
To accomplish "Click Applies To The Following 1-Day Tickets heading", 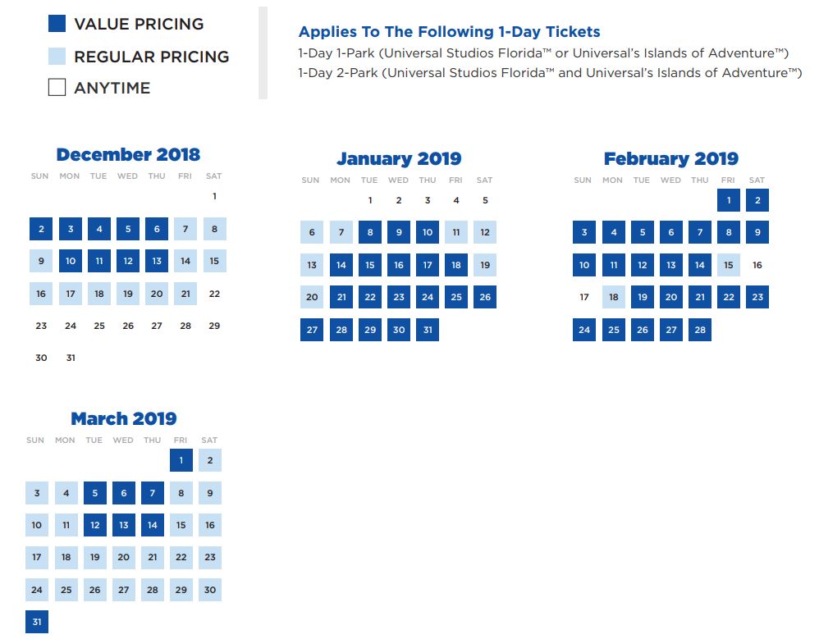I will pos(449,32).
